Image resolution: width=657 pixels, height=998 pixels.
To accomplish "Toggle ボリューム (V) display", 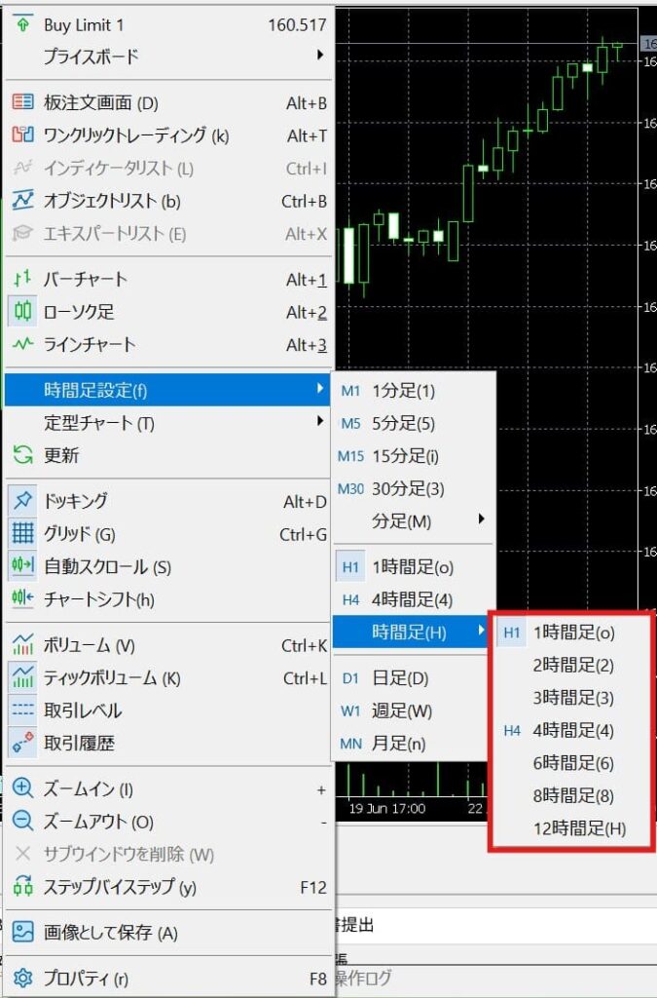I will tap(168, 645).
